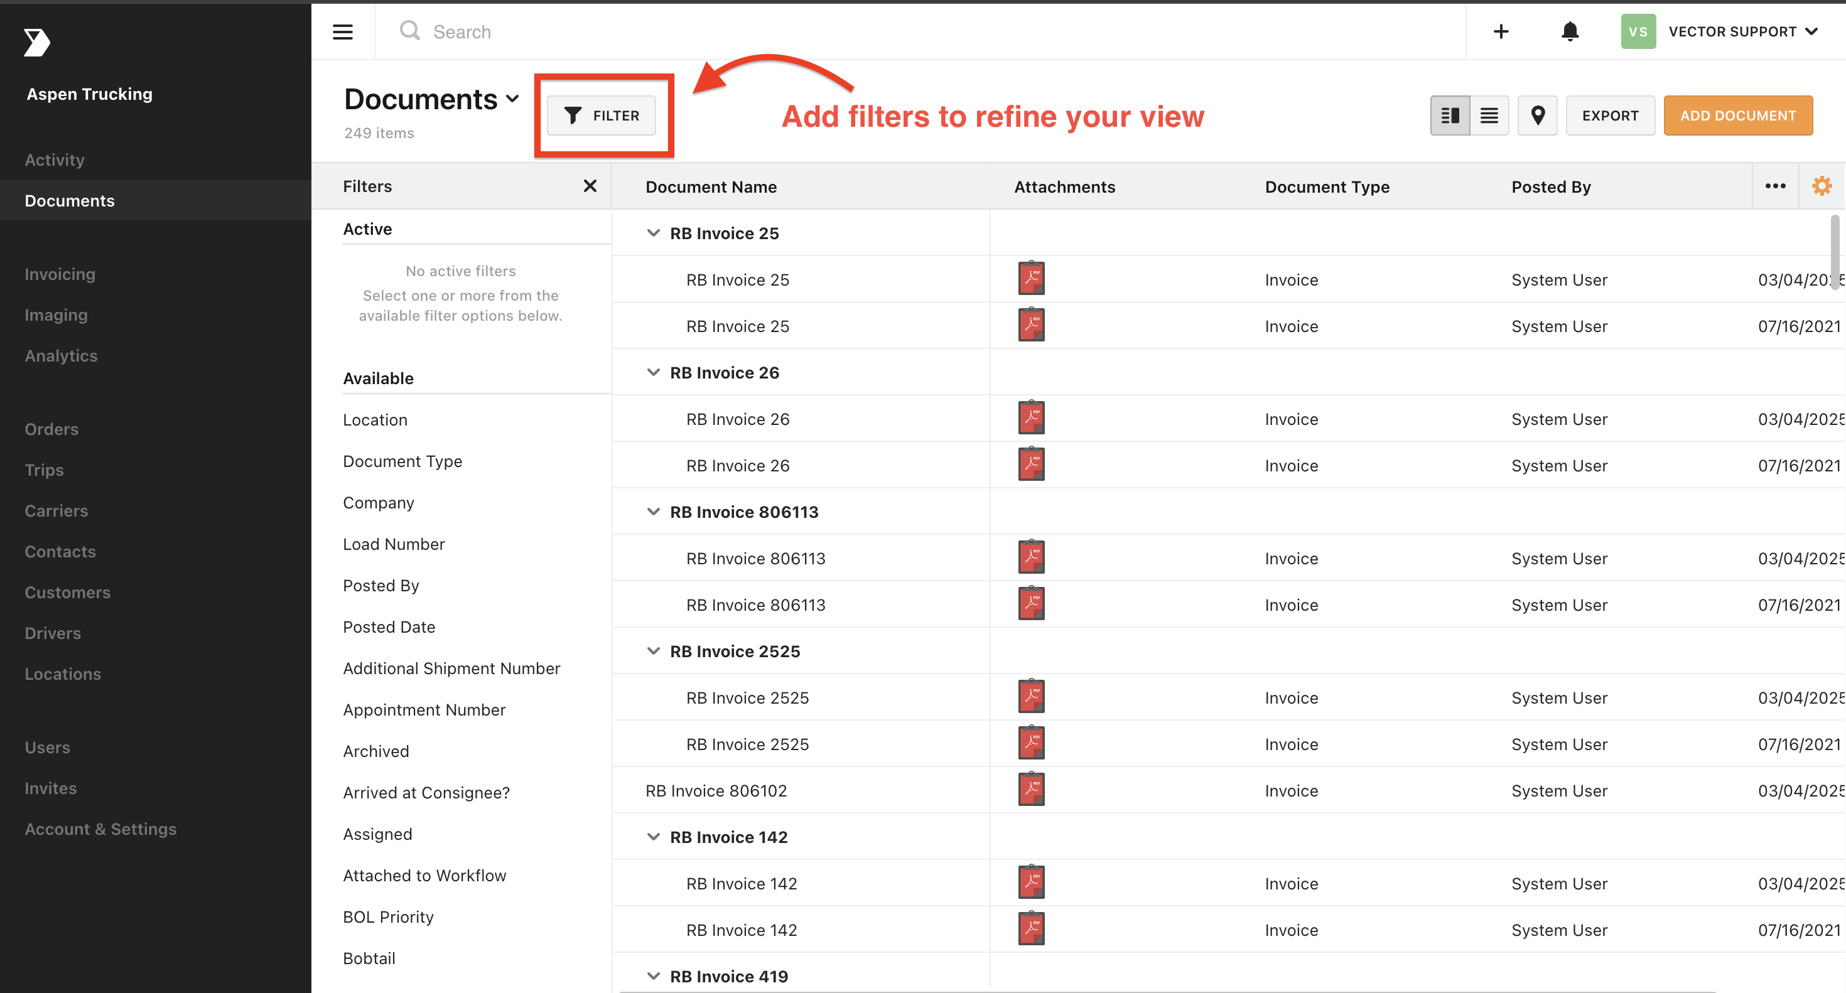Open PDF of RB Invoice 2525 dated 07/16/2021

click(x=1031, y=744)
